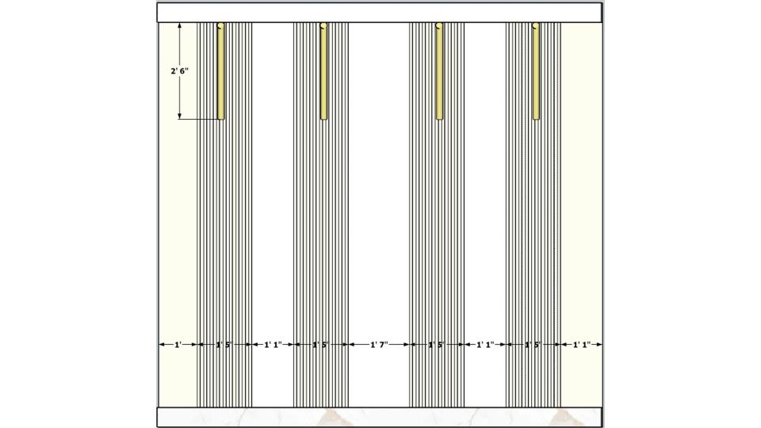Select the leftmost 1' 5" dimension label
The image size is (761, 428).
coord(224,345)
